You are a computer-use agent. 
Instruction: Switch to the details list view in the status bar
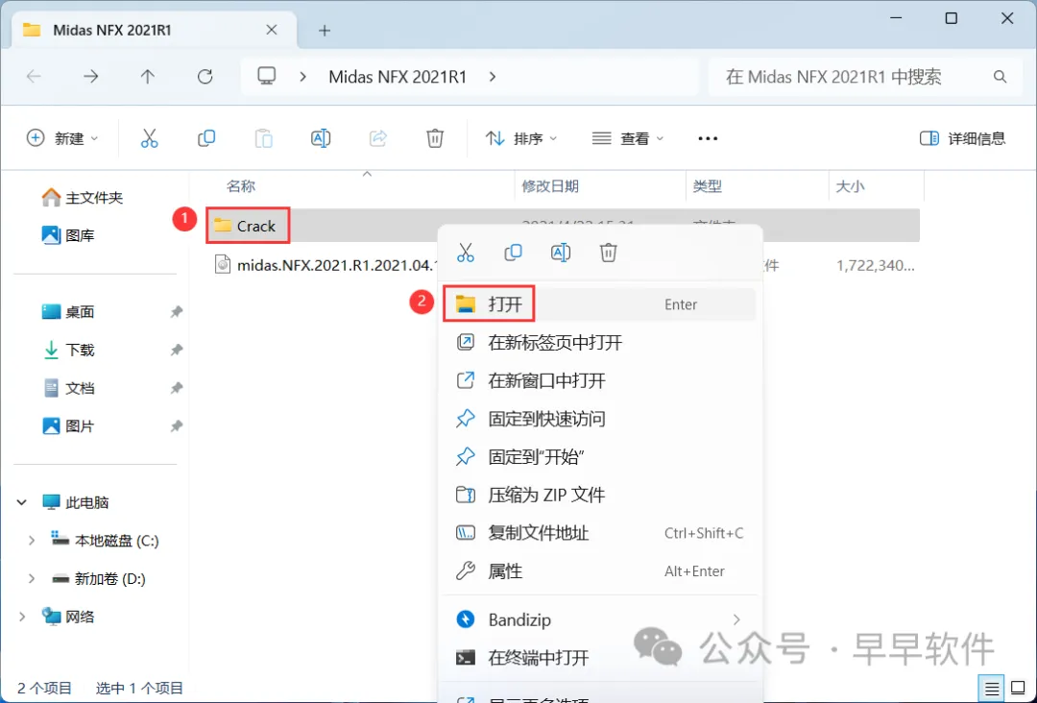991,689
